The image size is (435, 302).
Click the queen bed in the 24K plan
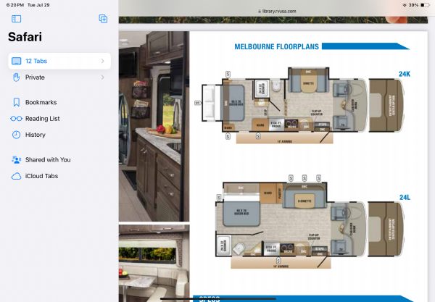point(234,103)
